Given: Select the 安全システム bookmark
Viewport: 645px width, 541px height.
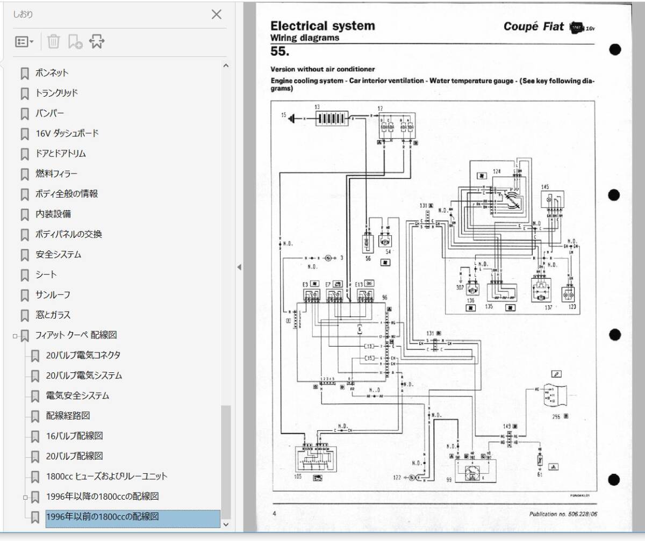Looking at the screenshot, I should (59, 255).
